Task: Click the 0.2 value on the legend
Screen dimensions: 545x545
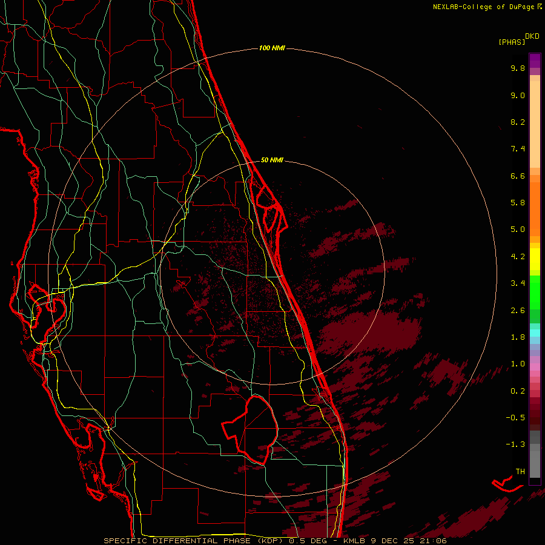Action: (518, 391)
